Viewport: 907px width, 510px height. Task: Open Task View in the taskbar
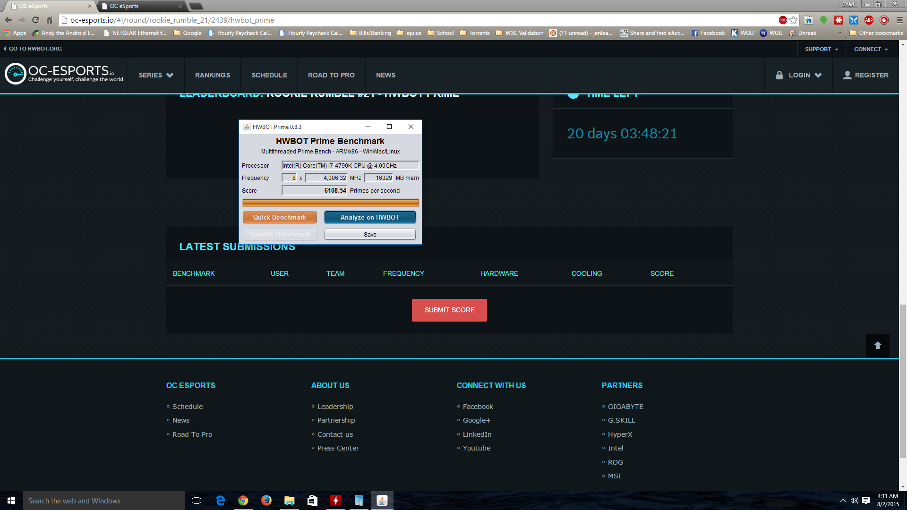[x=197, y=501]
